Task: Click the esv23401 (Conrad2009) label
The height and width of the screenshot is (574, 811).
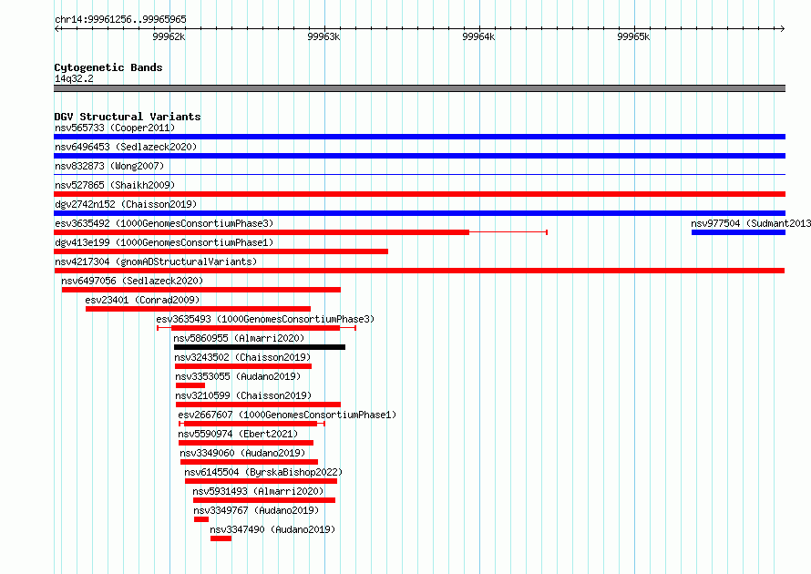Action: point(142,300)
